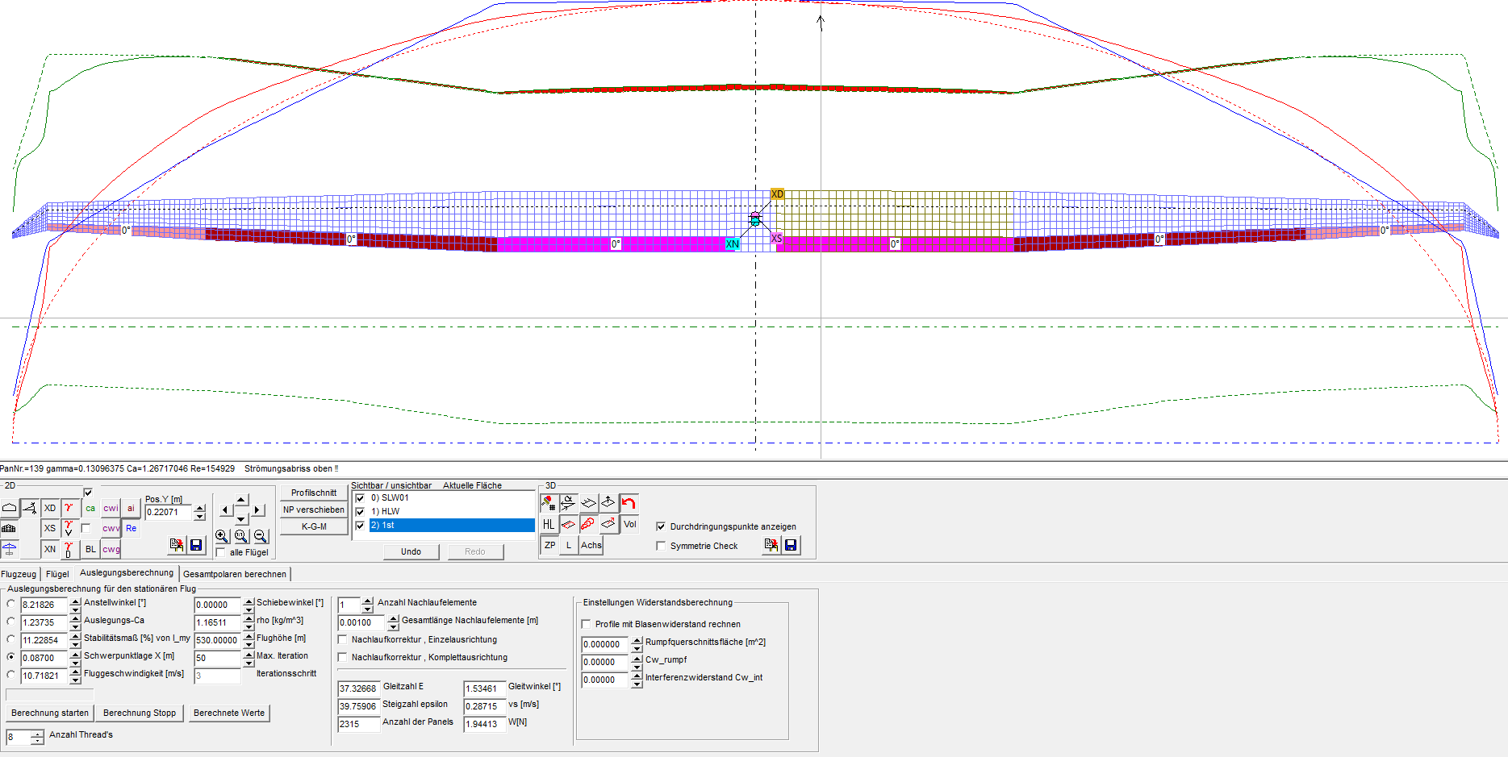1508x757 pixels.
Task: Click into the rho density input field
Action: 216,622
